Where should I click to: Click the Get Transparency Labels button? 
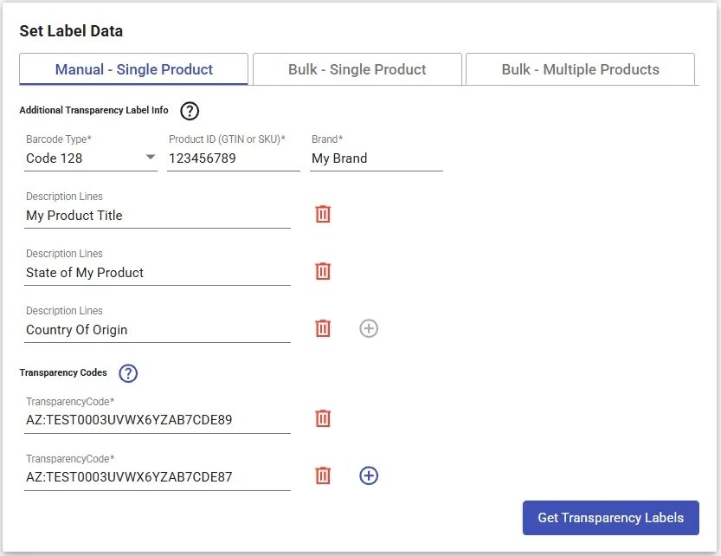coord(611,518)
